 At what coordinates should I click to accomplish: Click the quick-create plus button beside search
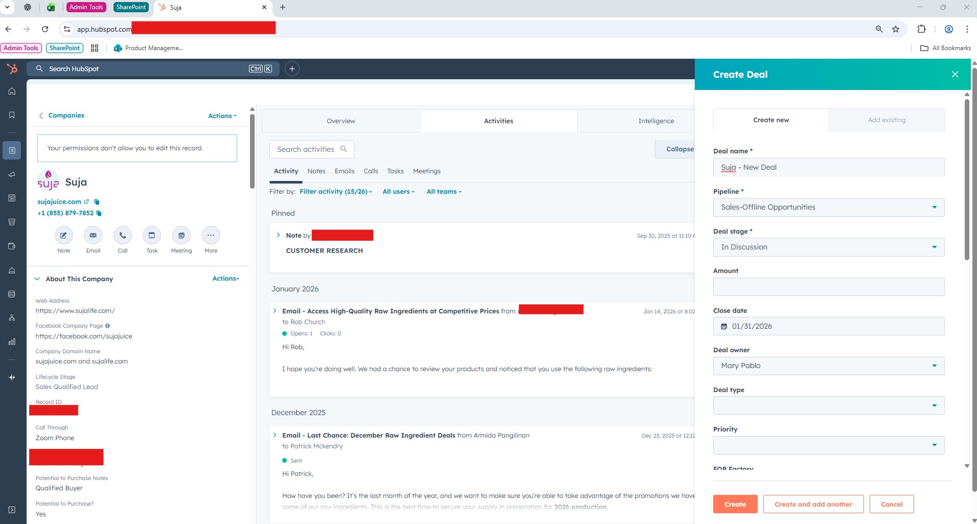pyautogui.click(x=292, y=69)
